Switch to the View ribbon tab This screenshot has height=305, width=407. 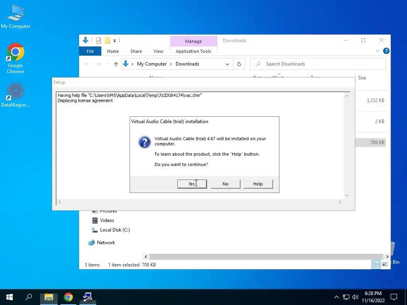(x=158, y=51)
